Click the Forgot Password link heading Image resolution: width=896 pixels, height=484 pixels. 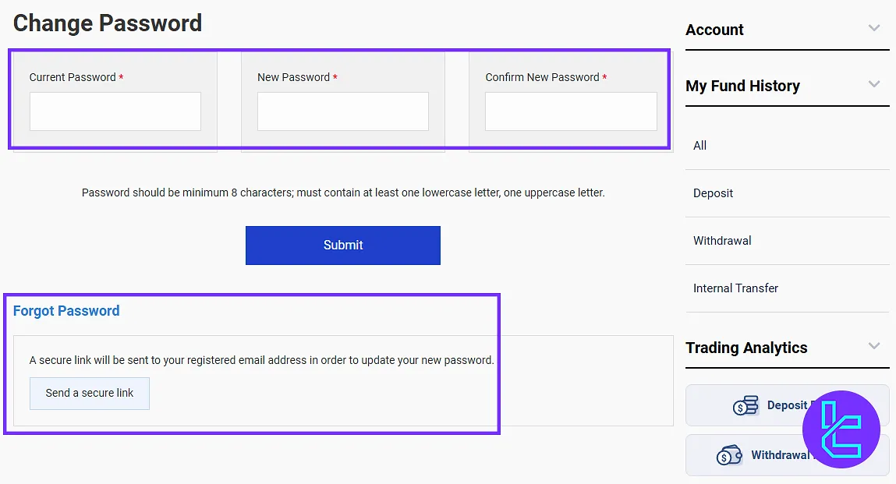[66, 311]
